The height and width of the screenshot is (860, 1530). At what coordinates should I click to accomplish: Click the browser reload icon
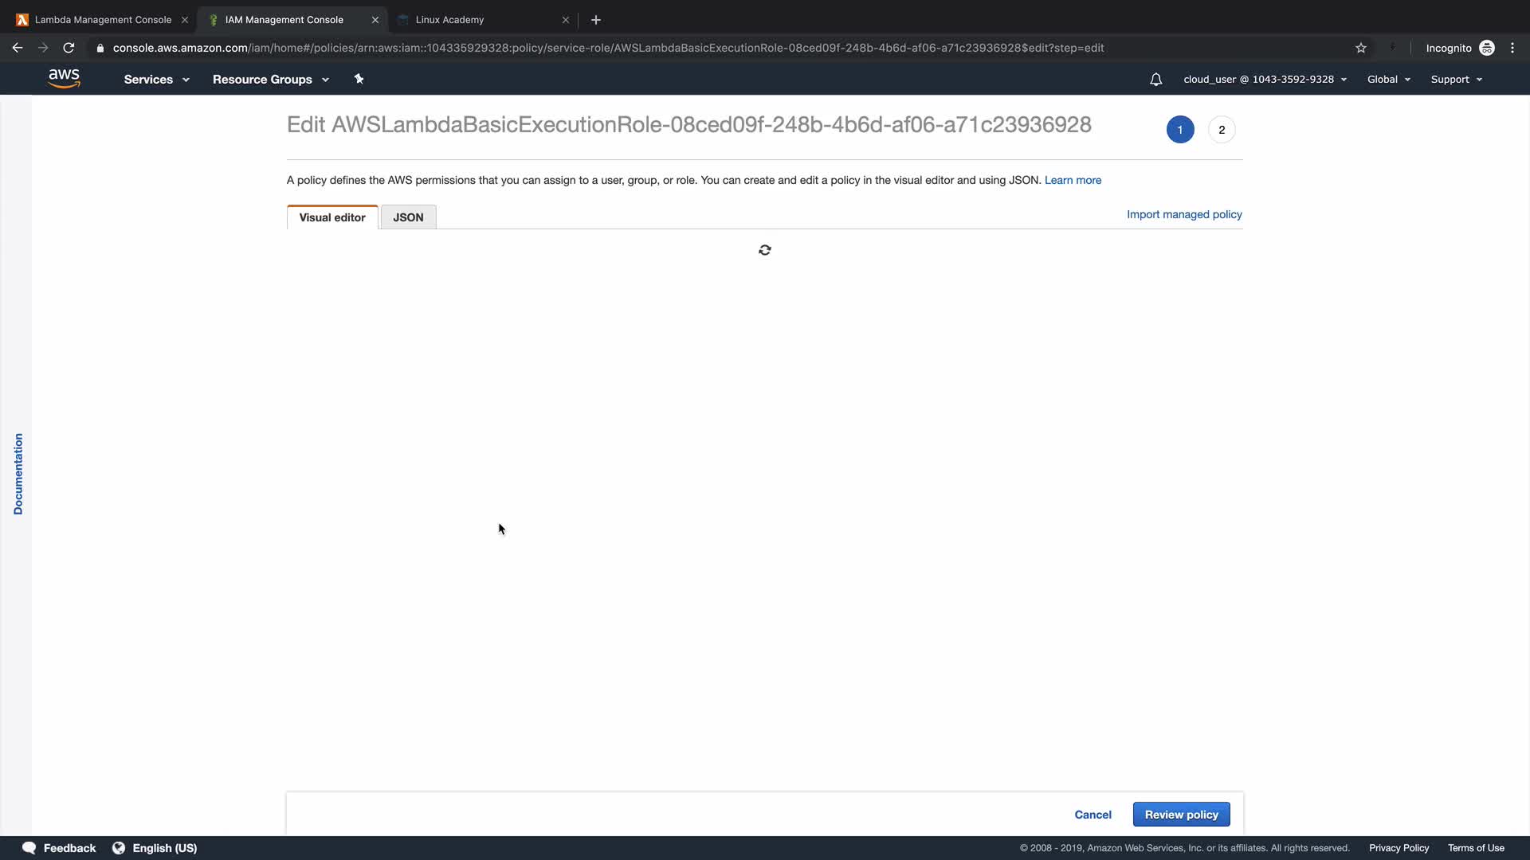(69, 48)
